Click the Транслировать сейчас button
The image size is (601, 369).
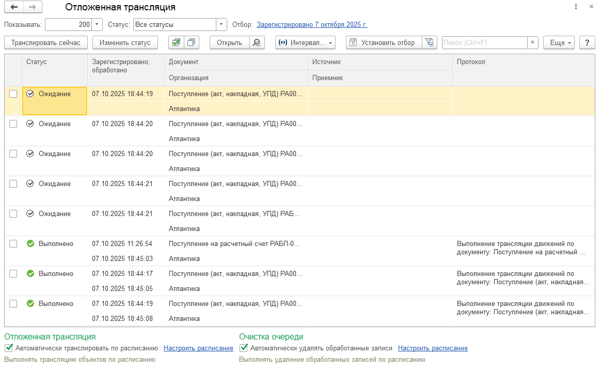(x=46, y=43)
